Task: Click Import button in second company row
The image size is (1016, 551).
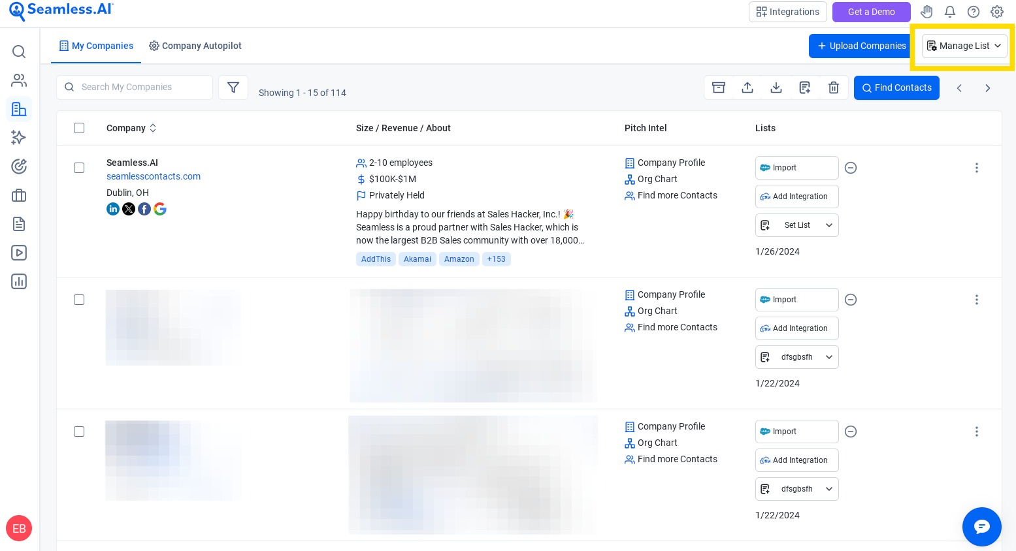Action: pyautogui.click(x=797, y=300)
